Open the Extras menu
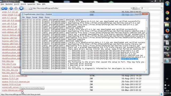Viewport: 171px width, 96px height. (39, 4)
